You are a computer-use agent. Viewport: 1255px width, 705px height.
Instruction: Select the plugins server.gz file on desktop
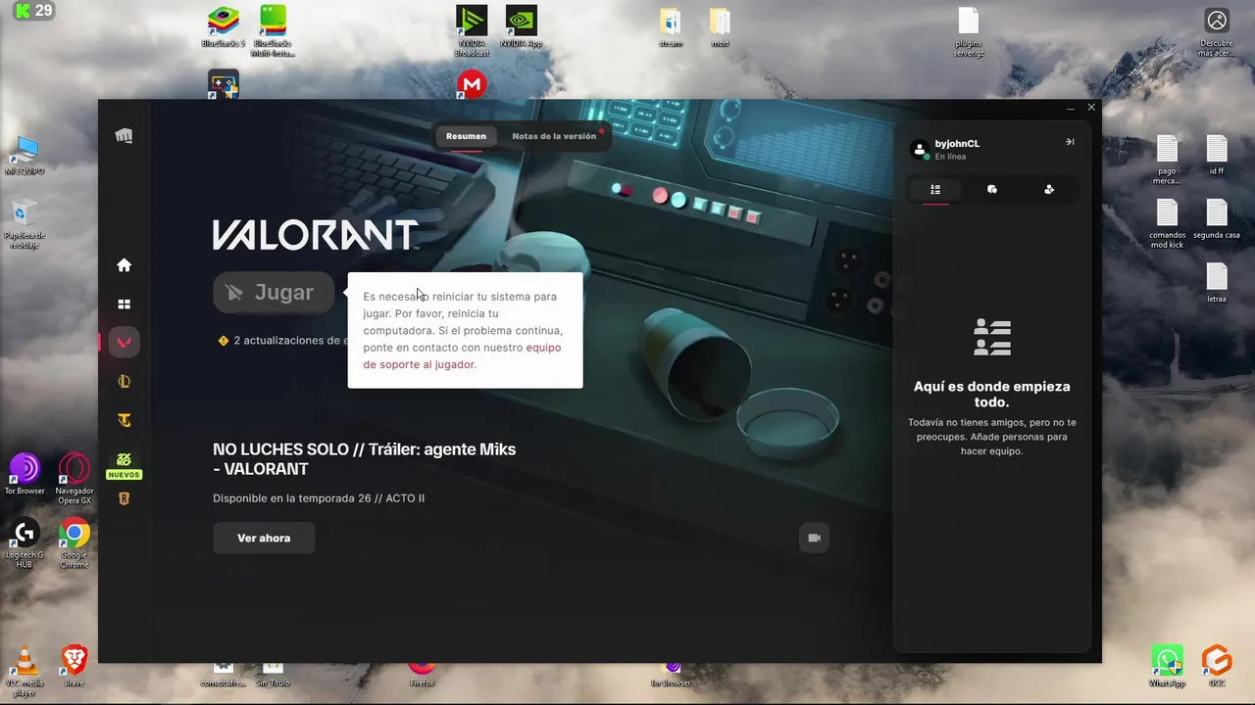(969, 31)
